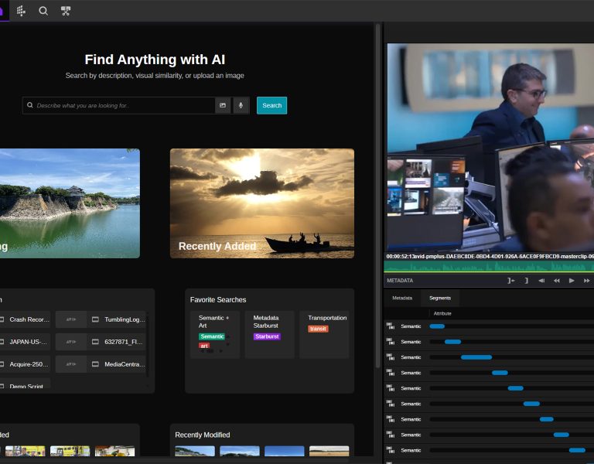
Task: Click the placeholder thumbnail left of 6327871_Fl...
Action: (x=71, y=342)
